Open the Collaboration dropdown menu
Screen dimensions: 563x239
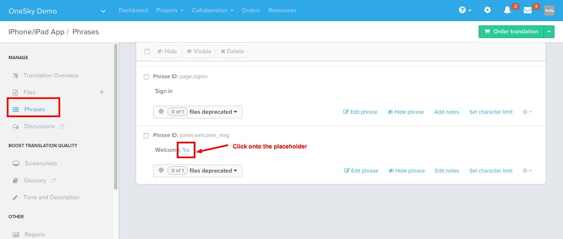click(x=212, y=10)
